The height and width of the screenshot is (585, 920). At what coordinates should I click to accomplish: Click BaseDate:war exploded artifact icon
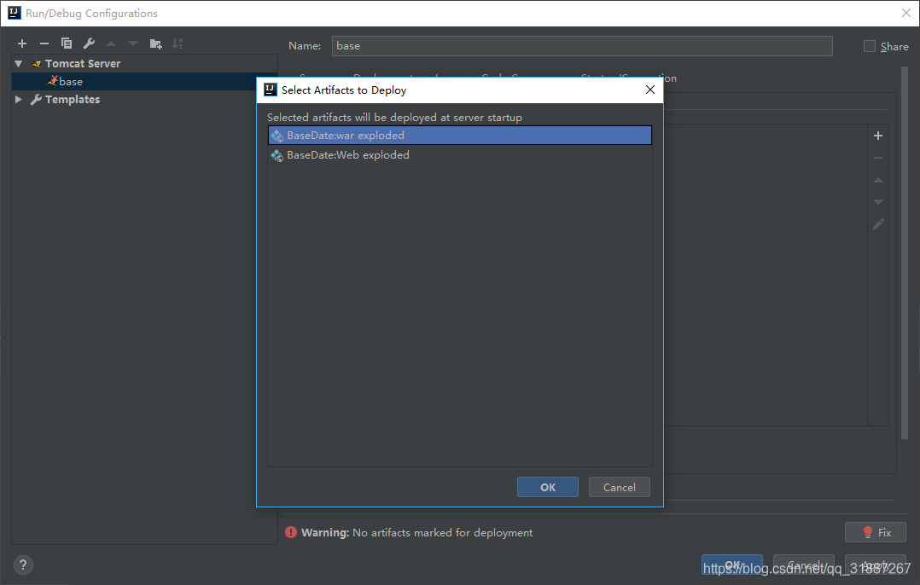(x=277, y=136)
